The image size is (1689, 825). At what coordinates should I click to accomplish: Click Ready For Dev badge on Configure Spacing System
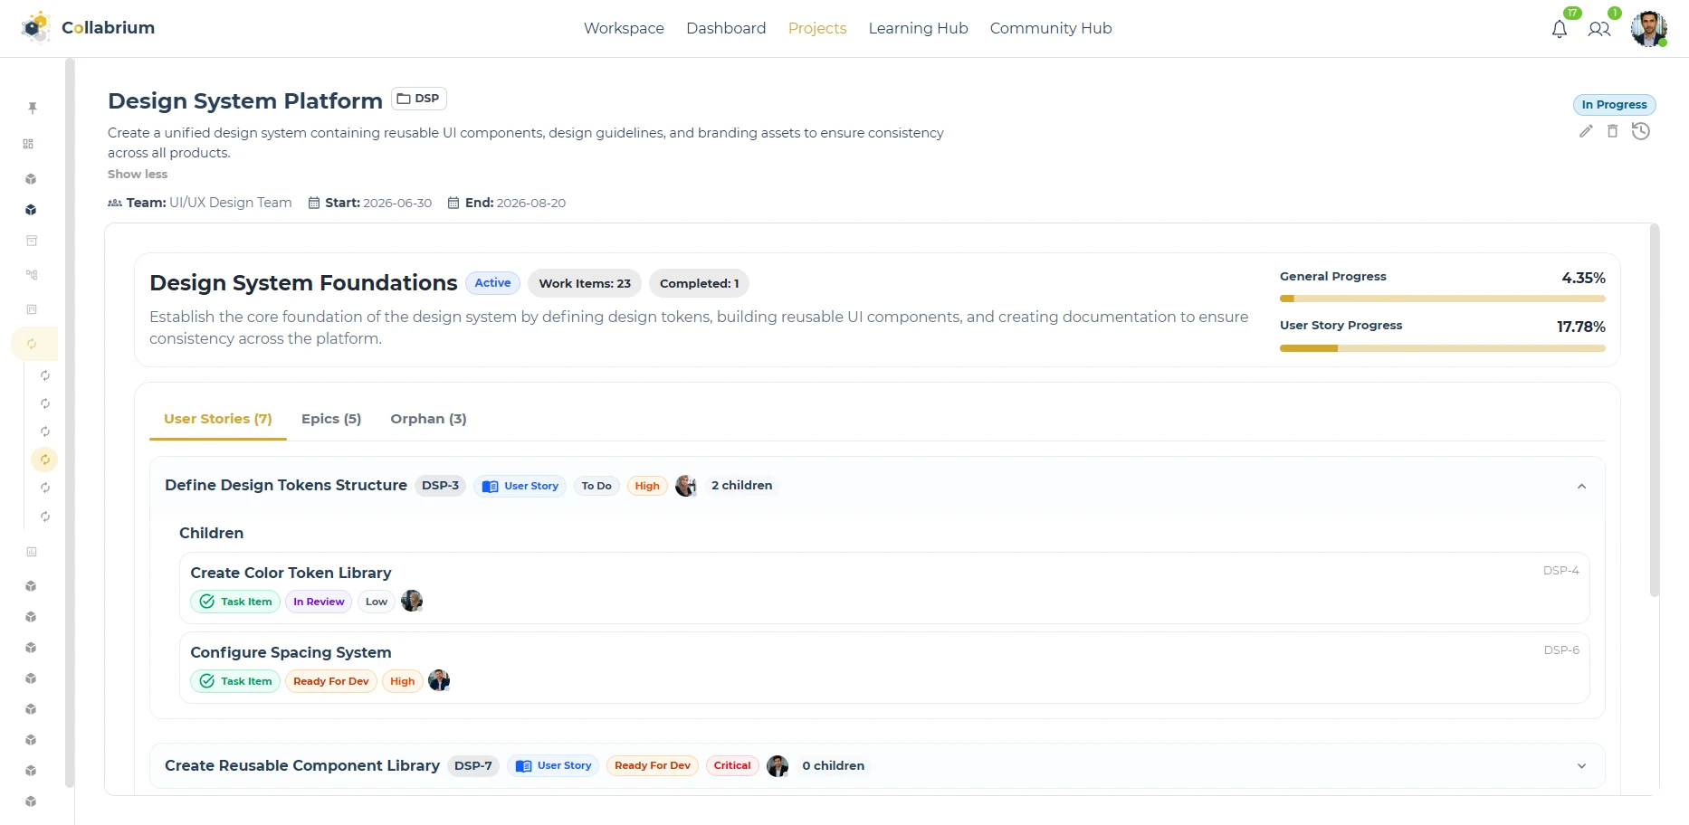331,681
